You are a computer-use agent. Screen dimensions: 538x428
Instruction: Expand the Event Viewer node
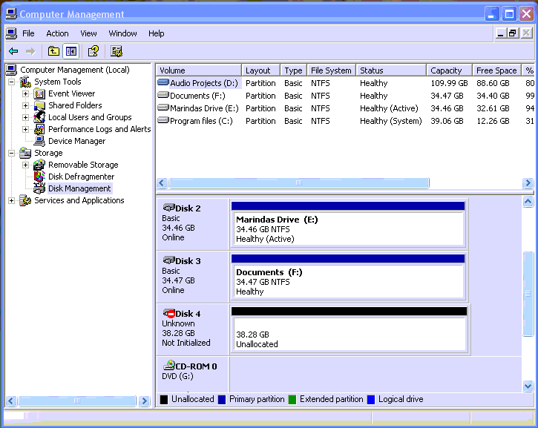(25, 93)
